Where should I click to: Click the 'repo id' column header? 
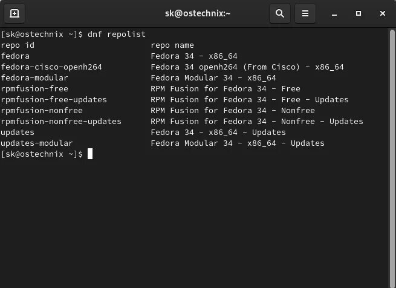(18, 45)
